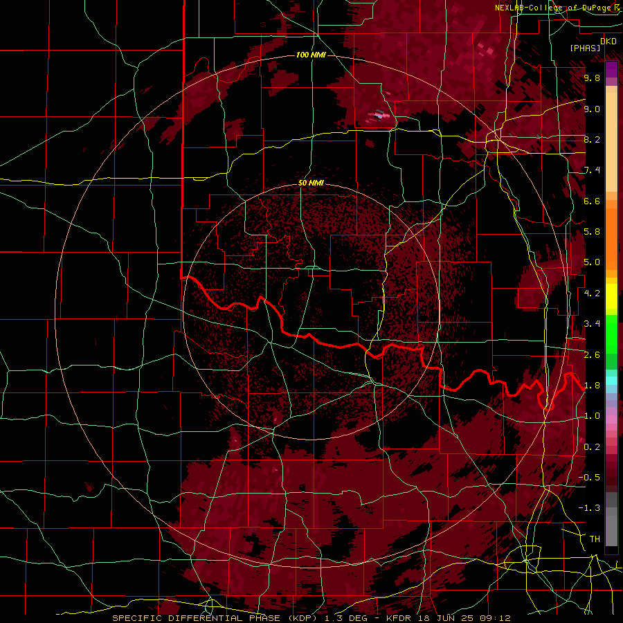The height and width of the screenshot is (623, 623).
Task: Pick the orange segment of the color bar
Action: tap(611, 238)
